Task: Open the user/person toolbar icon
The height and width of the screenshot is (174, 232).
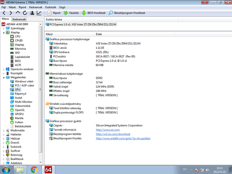Action: point(32,13)
